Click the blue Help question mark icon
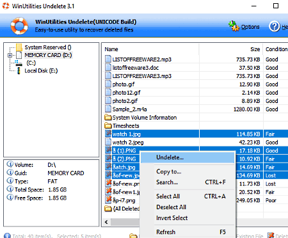Viewport: 288px width, 238px height. tap(275, 26)
